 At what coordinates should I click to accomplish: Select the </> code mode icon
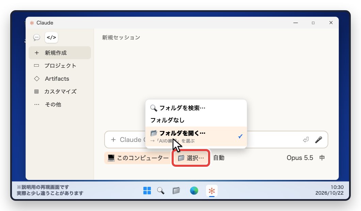(51, 37)
